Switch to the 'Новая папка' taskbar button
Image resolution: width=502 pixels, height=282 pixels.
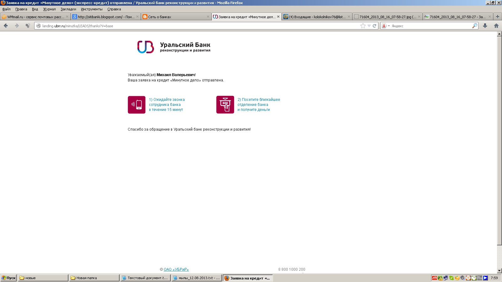point(94,278)
